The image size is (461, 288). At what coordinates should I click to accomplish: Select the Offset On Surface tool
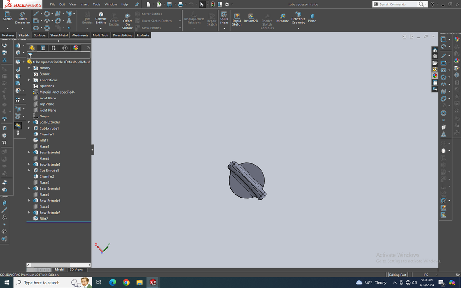127,22
